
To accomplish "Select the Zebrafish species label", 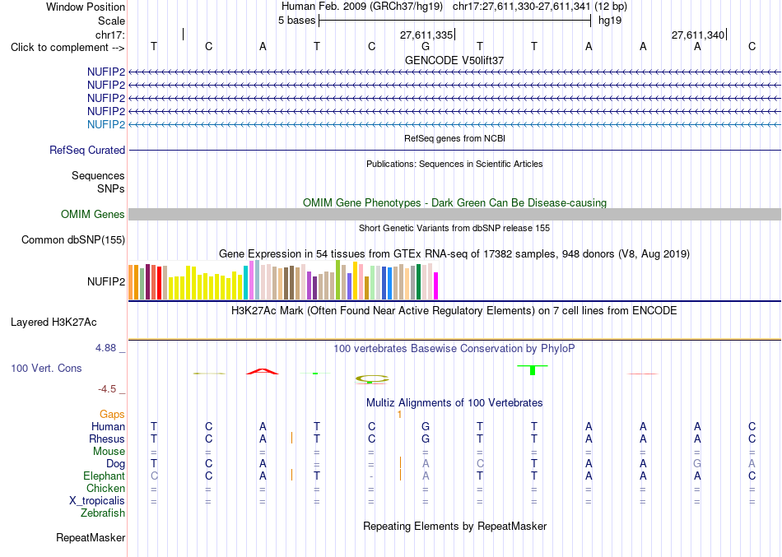I will [x=103, y=513].
